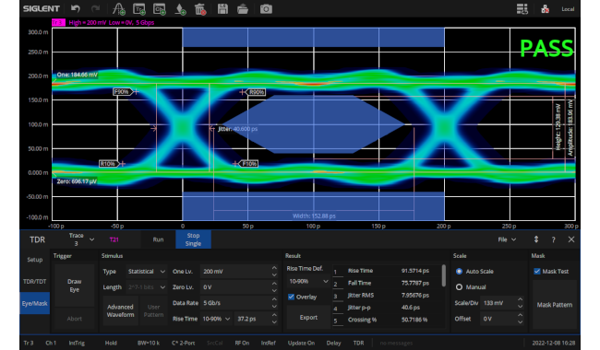This screenshot has width=600, height=350.
Task: Adjust the Zero Lv. value stepper
Action: tap(274, 287)
